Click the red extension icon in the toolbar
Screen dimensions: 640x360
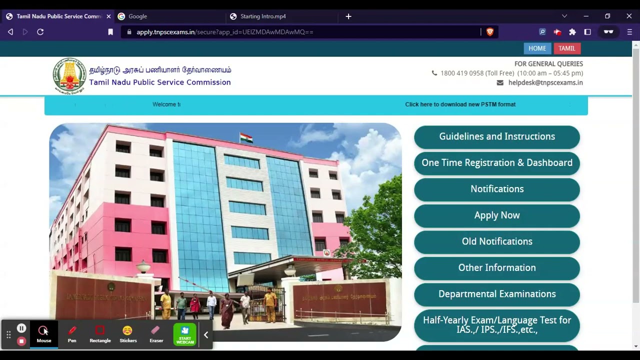pos(557,32)
